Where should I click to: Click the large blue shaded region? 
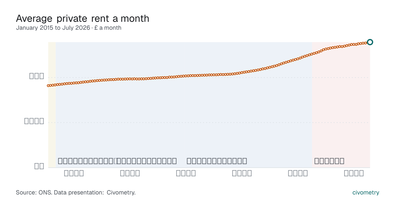click(x=184, y=105)
